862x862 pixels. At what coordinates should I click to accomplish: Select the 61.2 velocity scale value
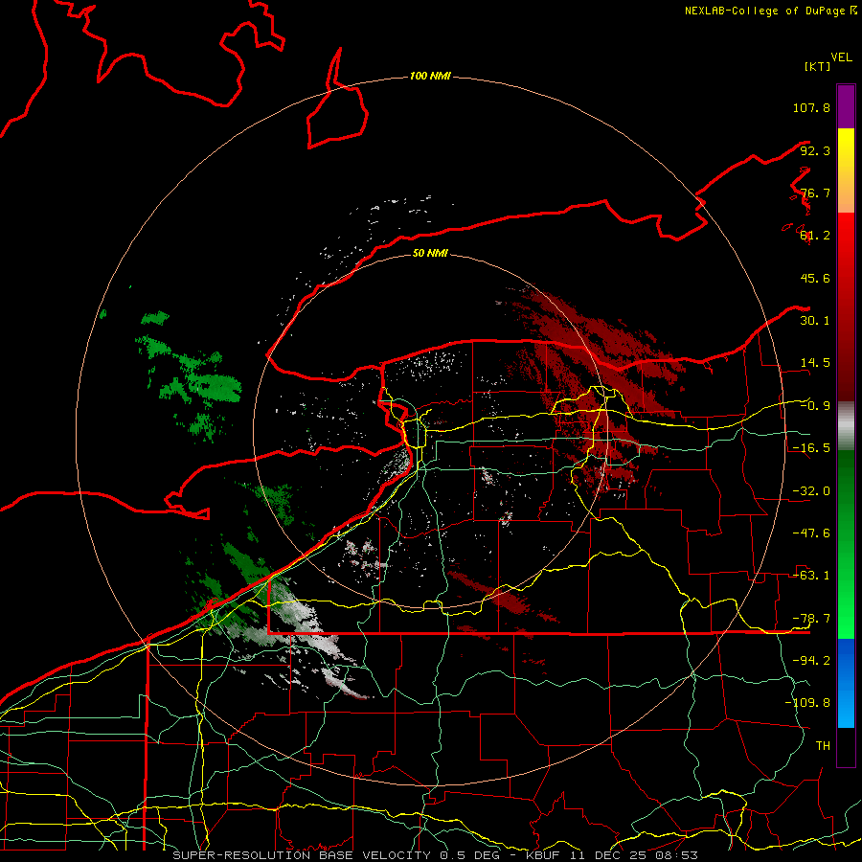pos(815,236)
